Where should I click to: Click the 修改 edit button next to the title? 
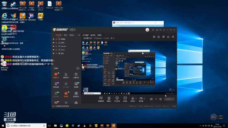(99, 35)
